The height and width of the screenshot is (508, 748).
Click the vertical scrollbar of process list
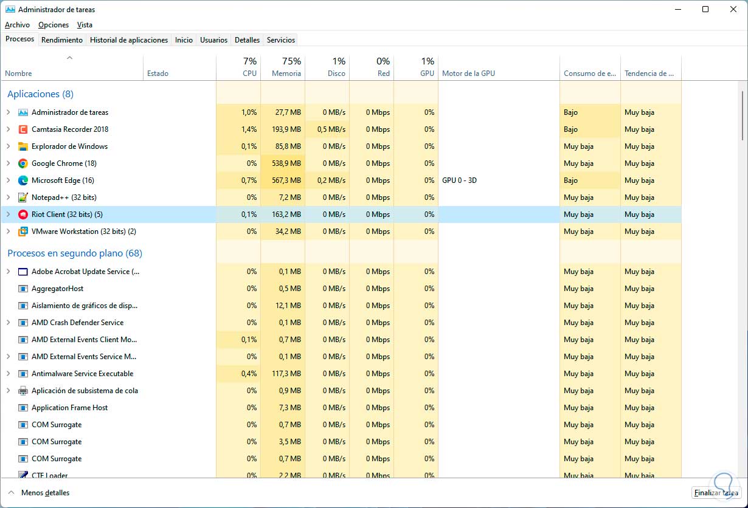click(x=743, y=115)
